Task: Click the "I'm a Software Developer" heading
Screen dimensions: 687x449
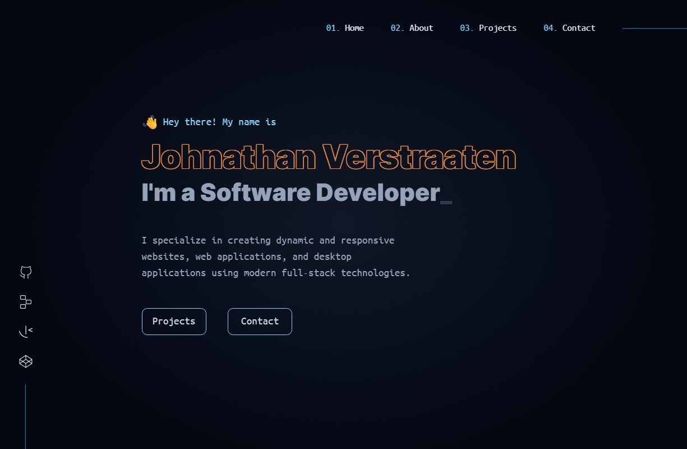Action: point(290,193)
